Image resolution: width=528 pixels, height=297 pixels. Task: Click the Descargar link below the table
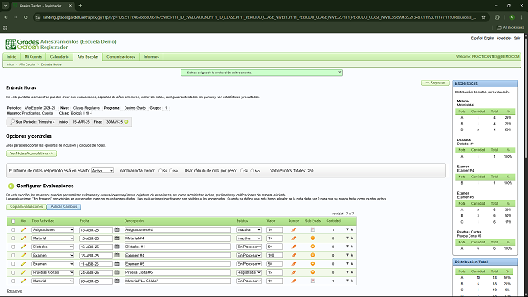[x=15, y=290]
